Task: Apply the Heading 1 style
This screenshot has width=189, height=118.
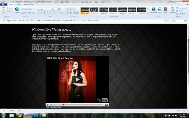Action: pyautogui.click(x=94, y=11)
